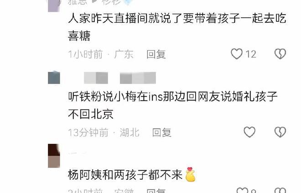Open the avatar beside the 杨阿姨 comment
The width and height of the screenshot is (301, 193).
(x=54, y=156)
